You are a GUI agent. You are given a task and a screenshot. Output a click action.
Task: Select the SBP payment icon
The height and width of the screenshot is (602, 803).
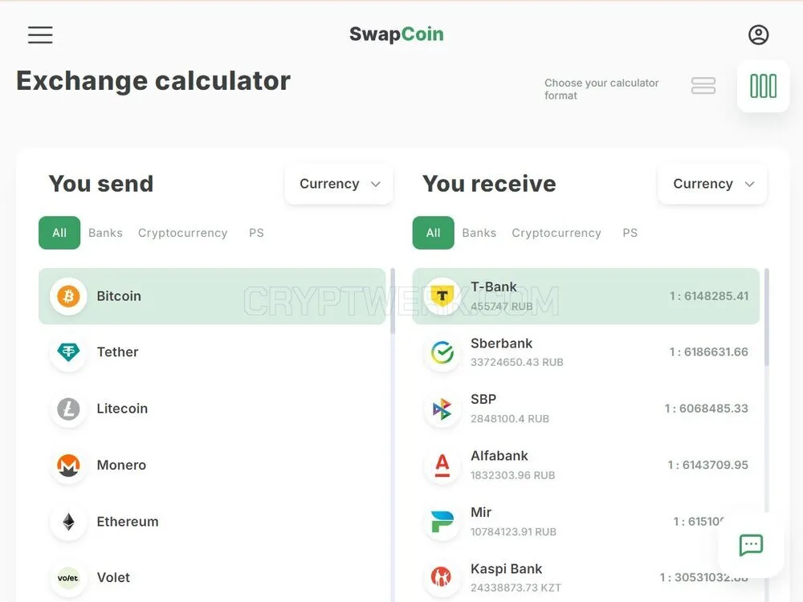442,409
